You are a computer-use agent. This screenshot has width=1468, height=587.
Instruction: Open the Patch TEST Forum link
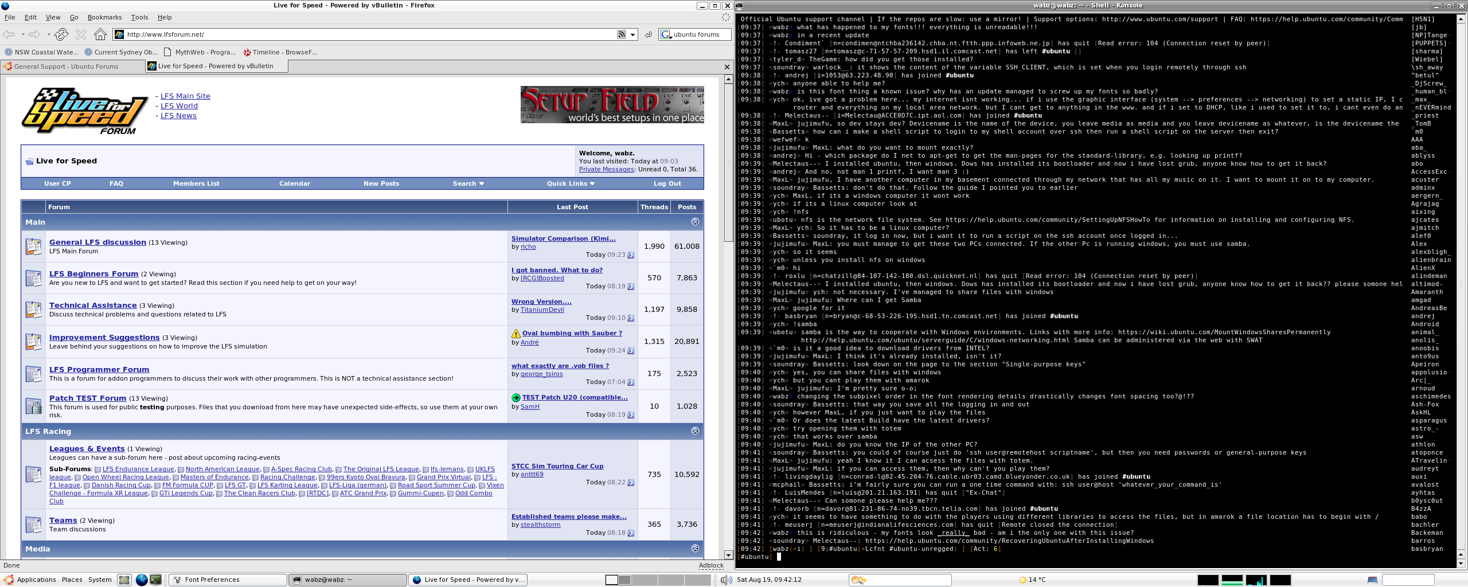pos(88,398)
